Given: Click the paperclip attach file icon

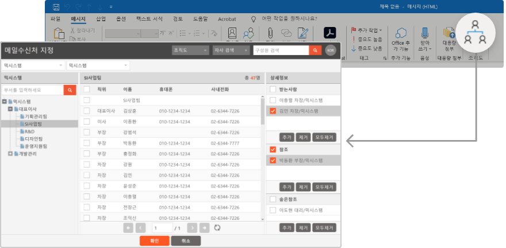Looking at the screenshot, I should coord(270,33).
